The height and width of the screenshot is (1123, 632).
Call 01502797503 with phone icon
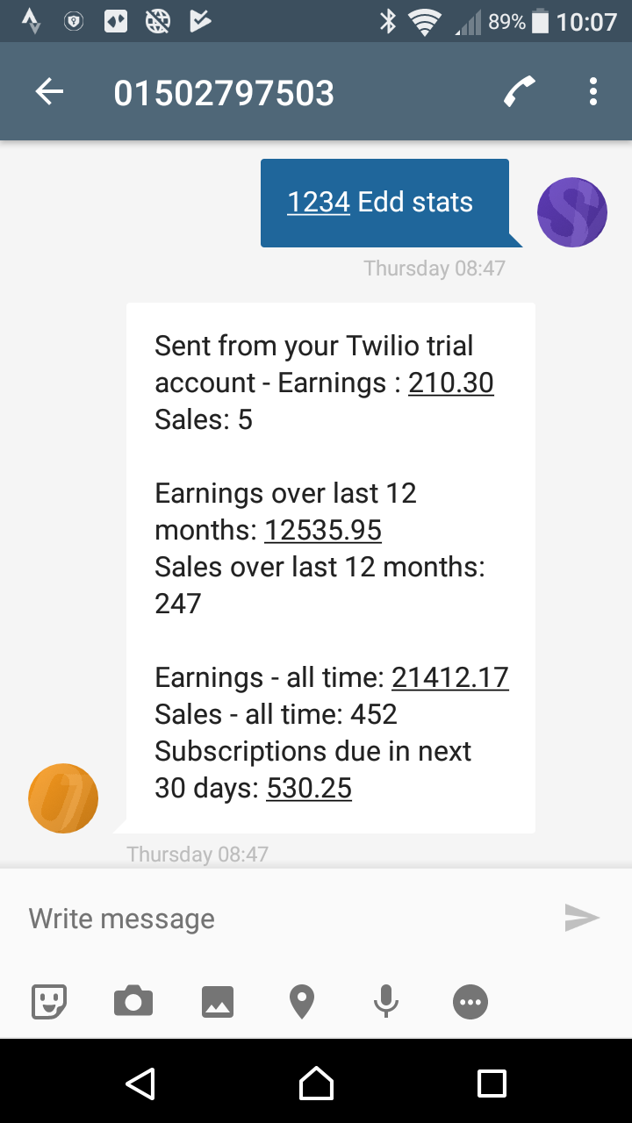tap(520, 91)
